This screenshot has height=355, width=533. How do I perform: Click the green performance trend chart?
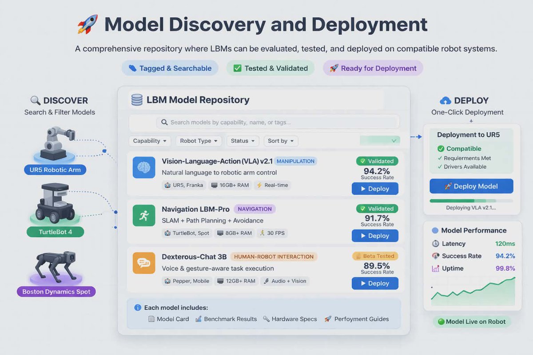(473, 292)
